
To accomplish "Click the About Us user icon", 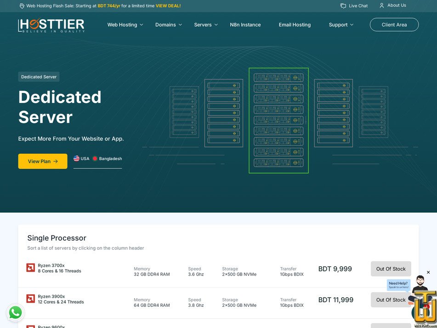I will click(381, 6).
